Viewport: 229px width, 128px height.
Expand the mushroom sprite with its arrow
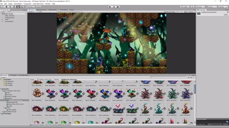point(43,94)
